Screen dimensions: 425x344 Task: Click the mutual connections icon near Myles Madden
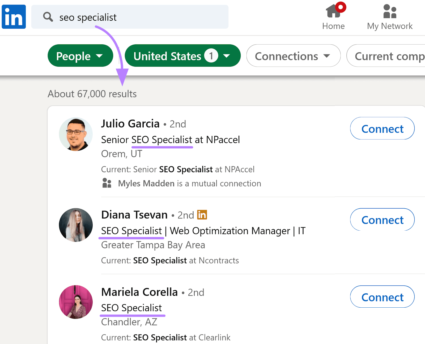pyautogui.click(x=107, y=183)
